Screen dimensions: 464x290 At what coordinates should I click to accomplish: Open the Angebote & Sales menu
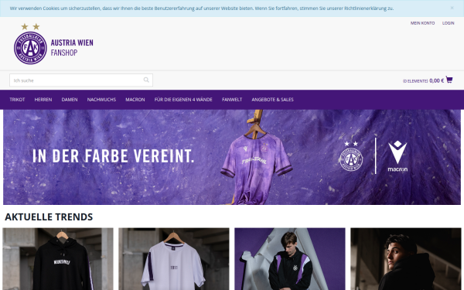(x=272, y=100)
